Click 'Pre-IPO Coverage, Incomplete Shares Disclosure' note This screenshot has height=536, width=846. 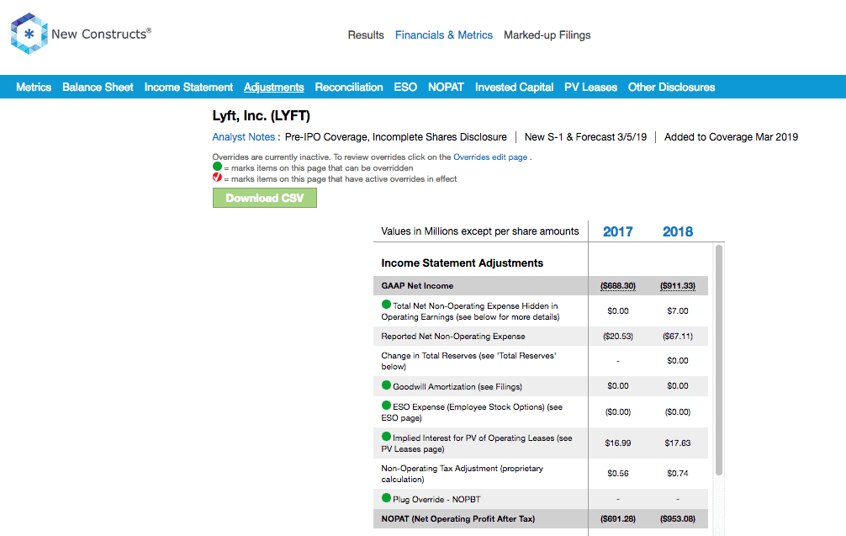pyautogui.click(x=396, y=137)
